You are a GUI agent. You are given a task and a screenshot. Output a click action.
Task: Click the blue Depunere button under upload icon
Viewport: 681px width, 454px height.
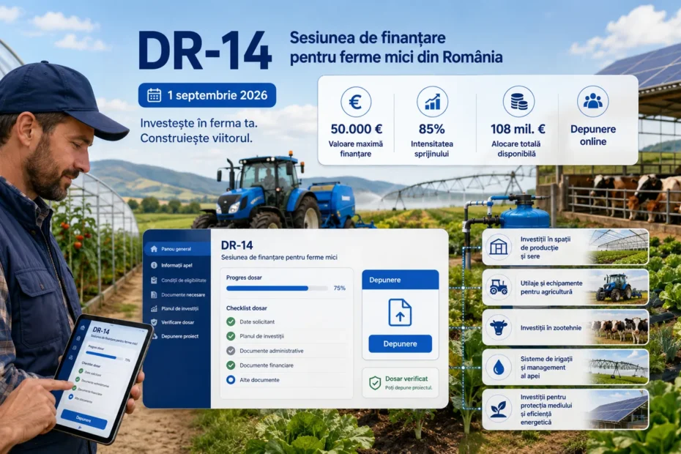click(x=400, y=343)
